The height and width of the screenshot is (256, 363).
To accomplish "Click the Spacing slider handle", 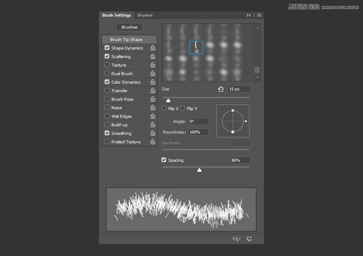I will (199, 170).
